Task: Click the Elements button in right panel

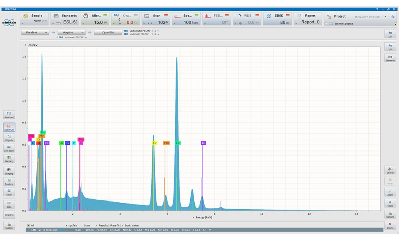Action: tap(390, 58)
